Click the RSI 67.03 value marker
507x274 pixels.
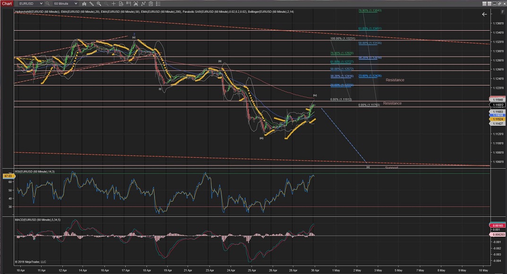point(7,176)
